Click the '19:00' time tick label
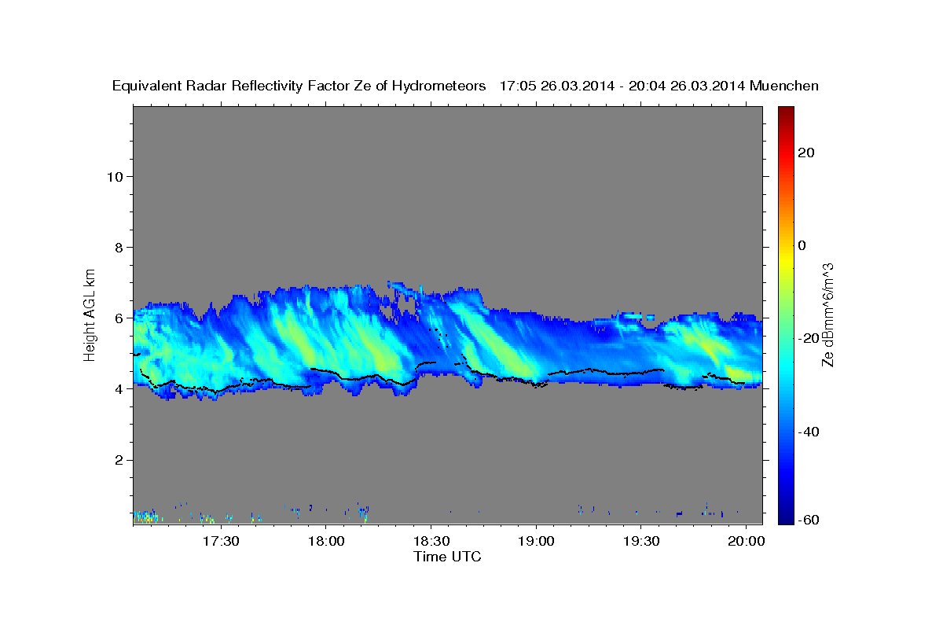The height and width of the screenshot is (629, 943). [x=536, y=542]
